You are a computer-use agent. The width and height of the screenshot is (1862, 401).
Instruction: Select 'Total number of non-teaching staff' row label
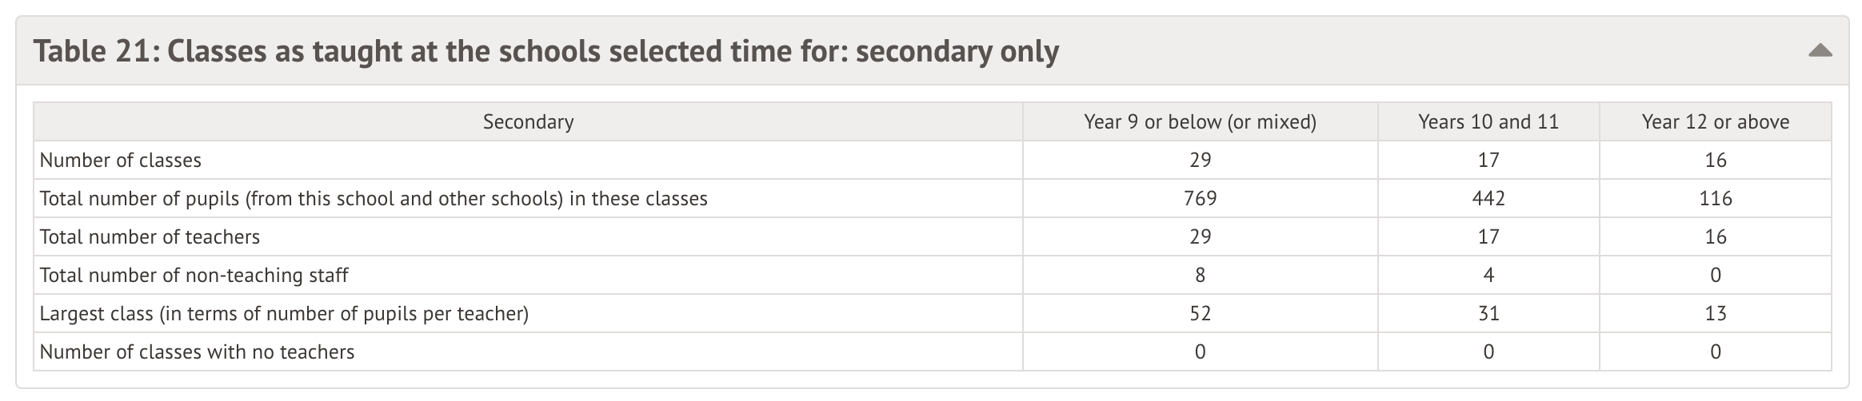[x=194, y=276]
